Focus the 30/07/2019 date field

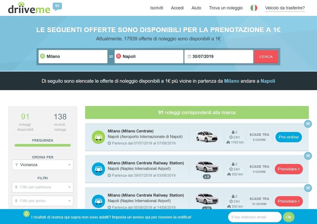[x=219, y=56]
